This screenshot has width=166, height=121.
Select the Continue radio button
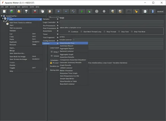69,32
